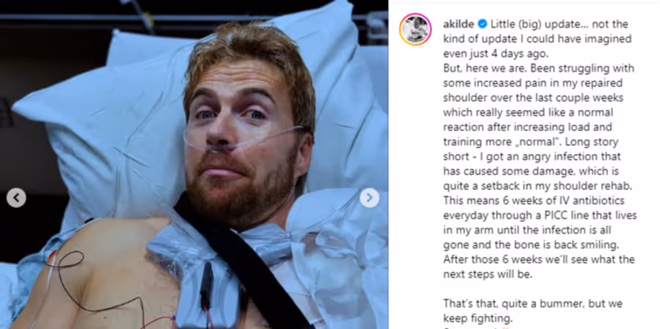Advance to the next photo with the right arrow
This screenshot has width=660, height=329.
click(x=369, y=198)
